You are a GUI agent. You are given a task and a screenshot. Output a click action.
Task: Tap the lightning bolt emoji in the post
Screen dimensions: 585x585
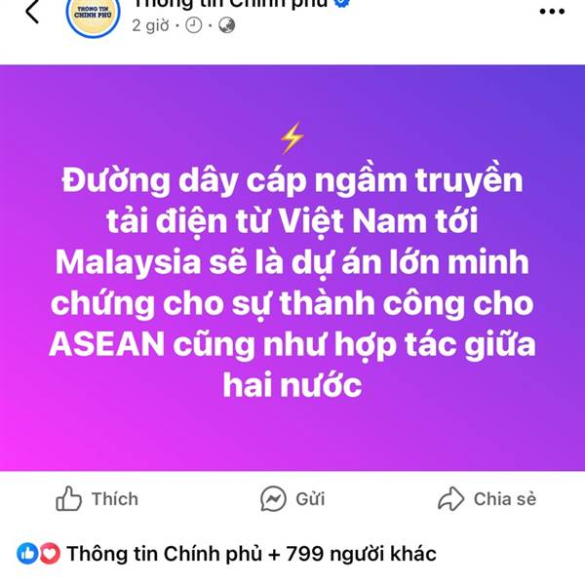pos(292,137)
